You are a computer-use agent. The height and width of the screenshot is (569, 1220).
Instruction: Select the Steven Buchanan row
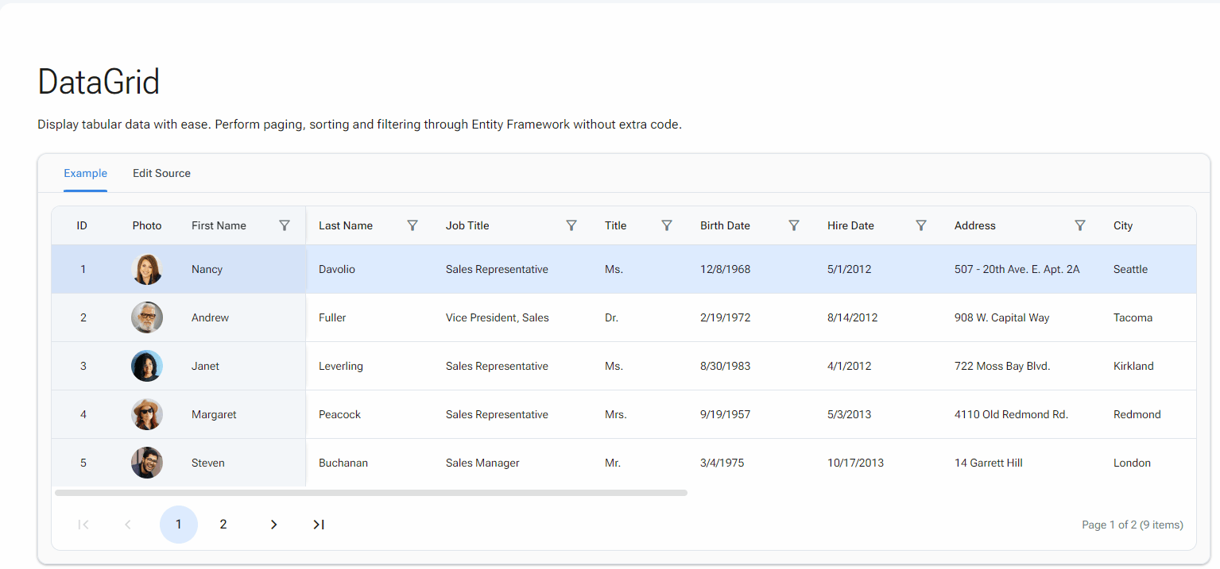(x=497, y=463)
